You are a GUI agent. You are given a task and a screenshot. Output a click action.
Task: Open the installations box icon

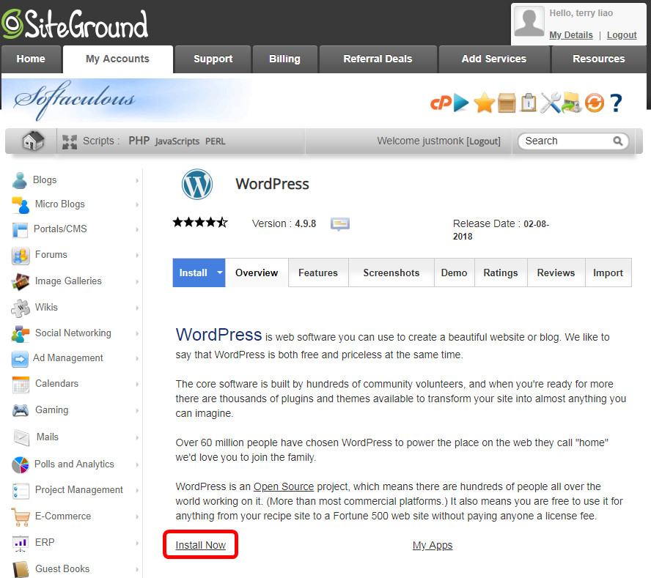[507, 103]
